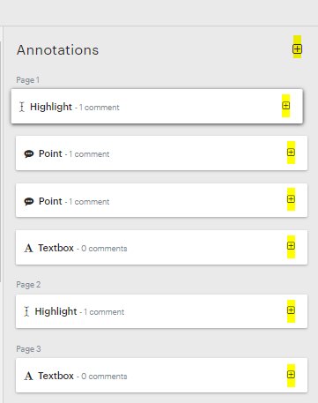Image resolution: width=318 pixels, height=403 pixels.
Task: Expand the first Point annotation
Action: coord(291,153)
